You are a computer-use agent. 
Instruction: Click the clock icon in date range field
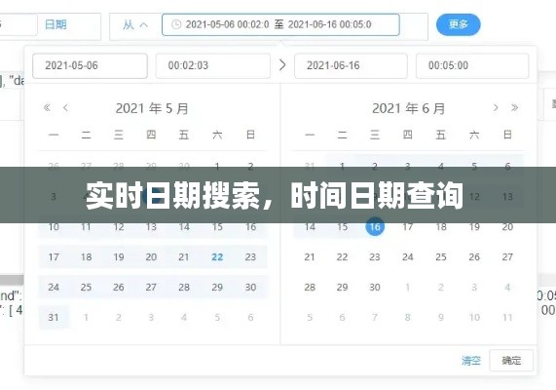176,24
